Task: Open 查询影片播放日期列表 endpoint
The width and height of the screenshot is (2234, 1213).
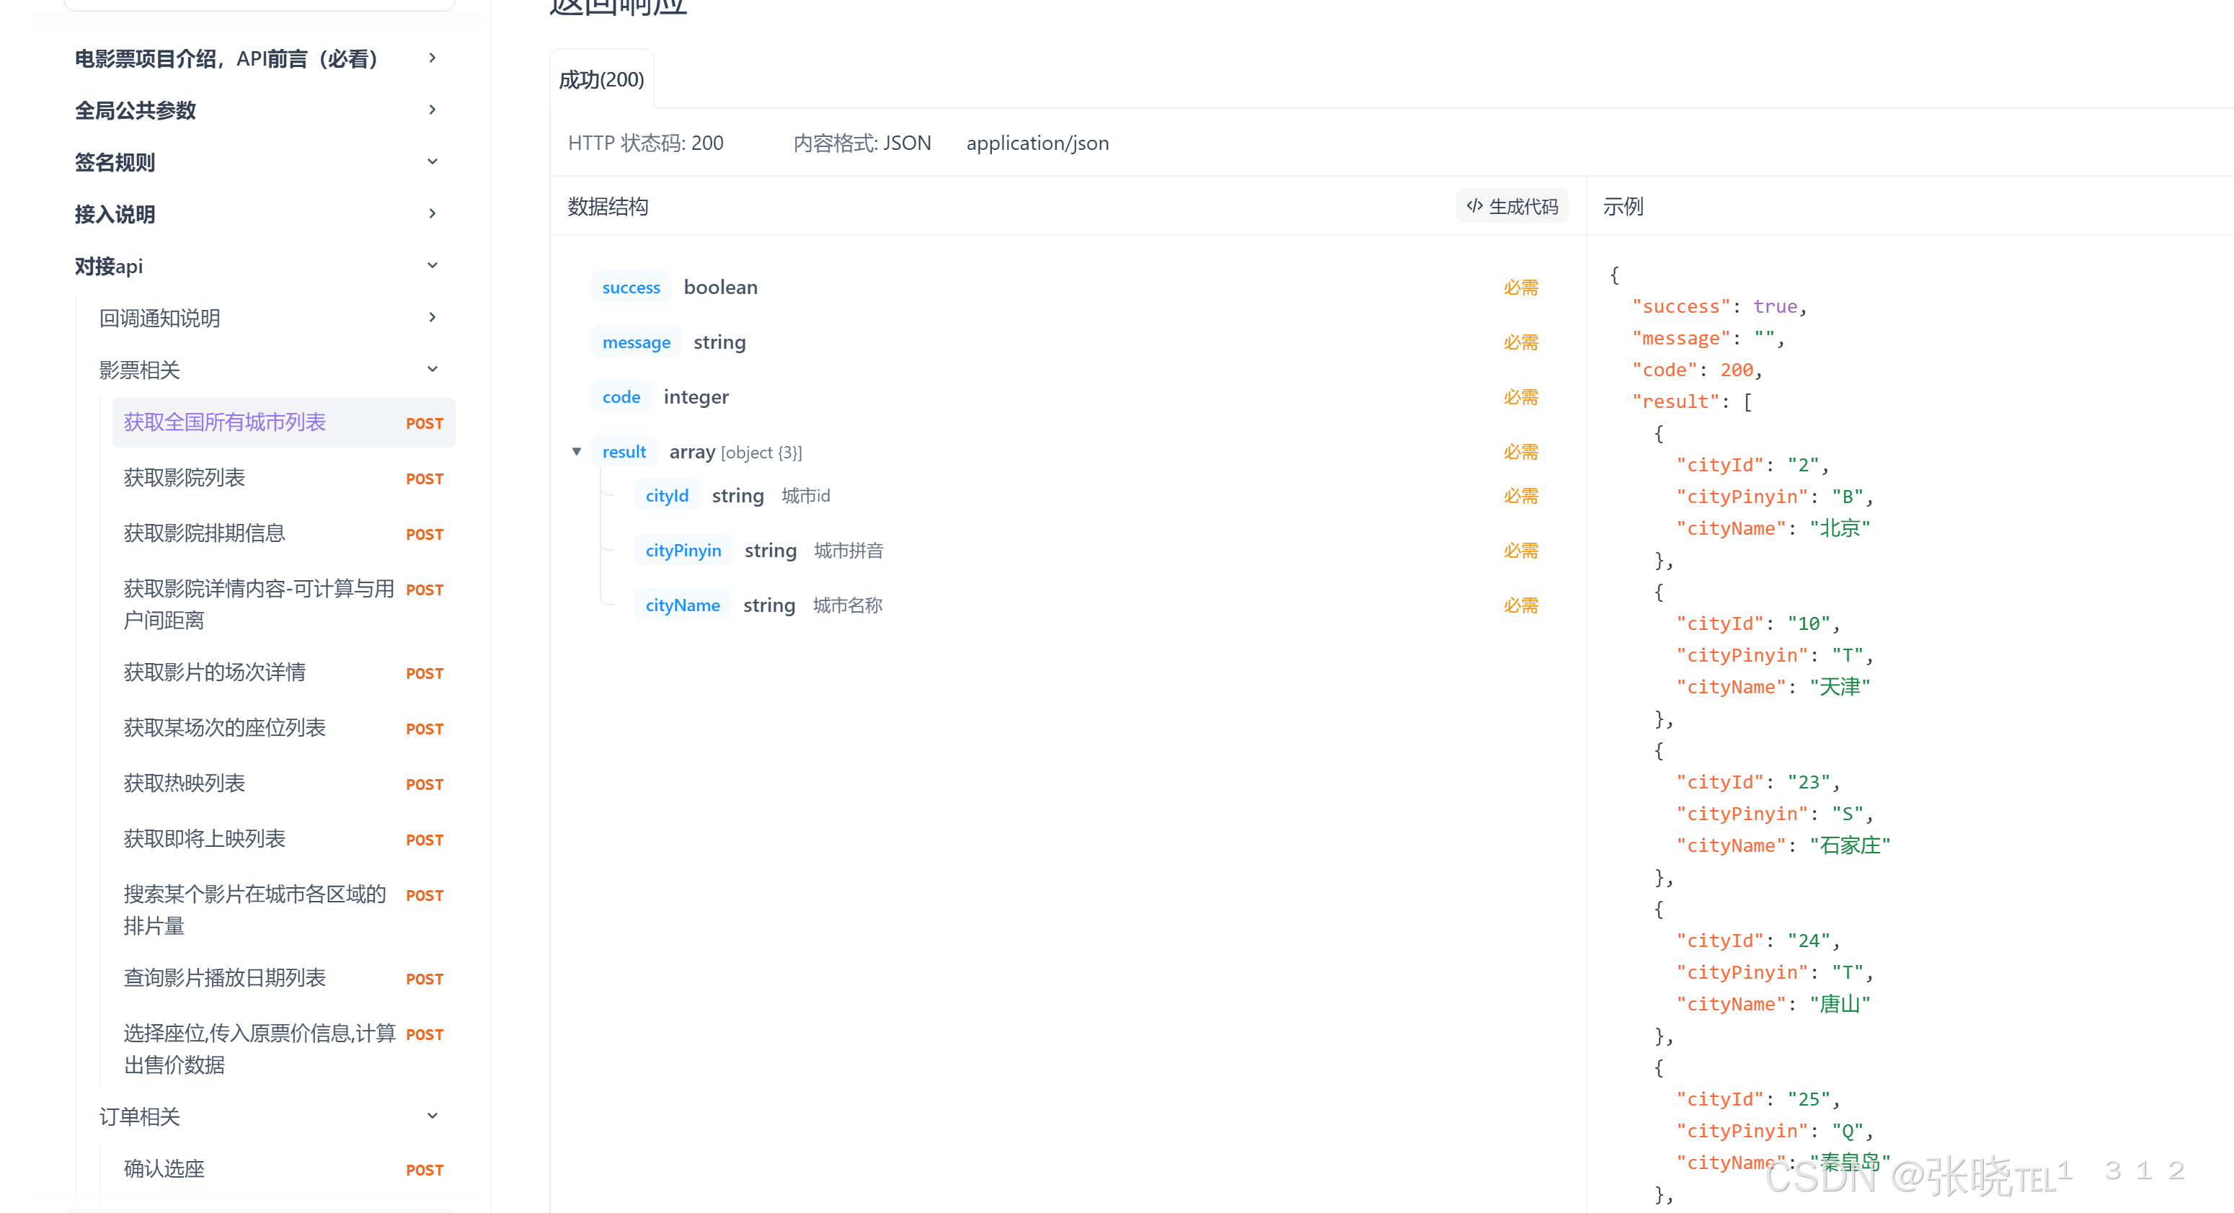Action: [x=225, y=978]
